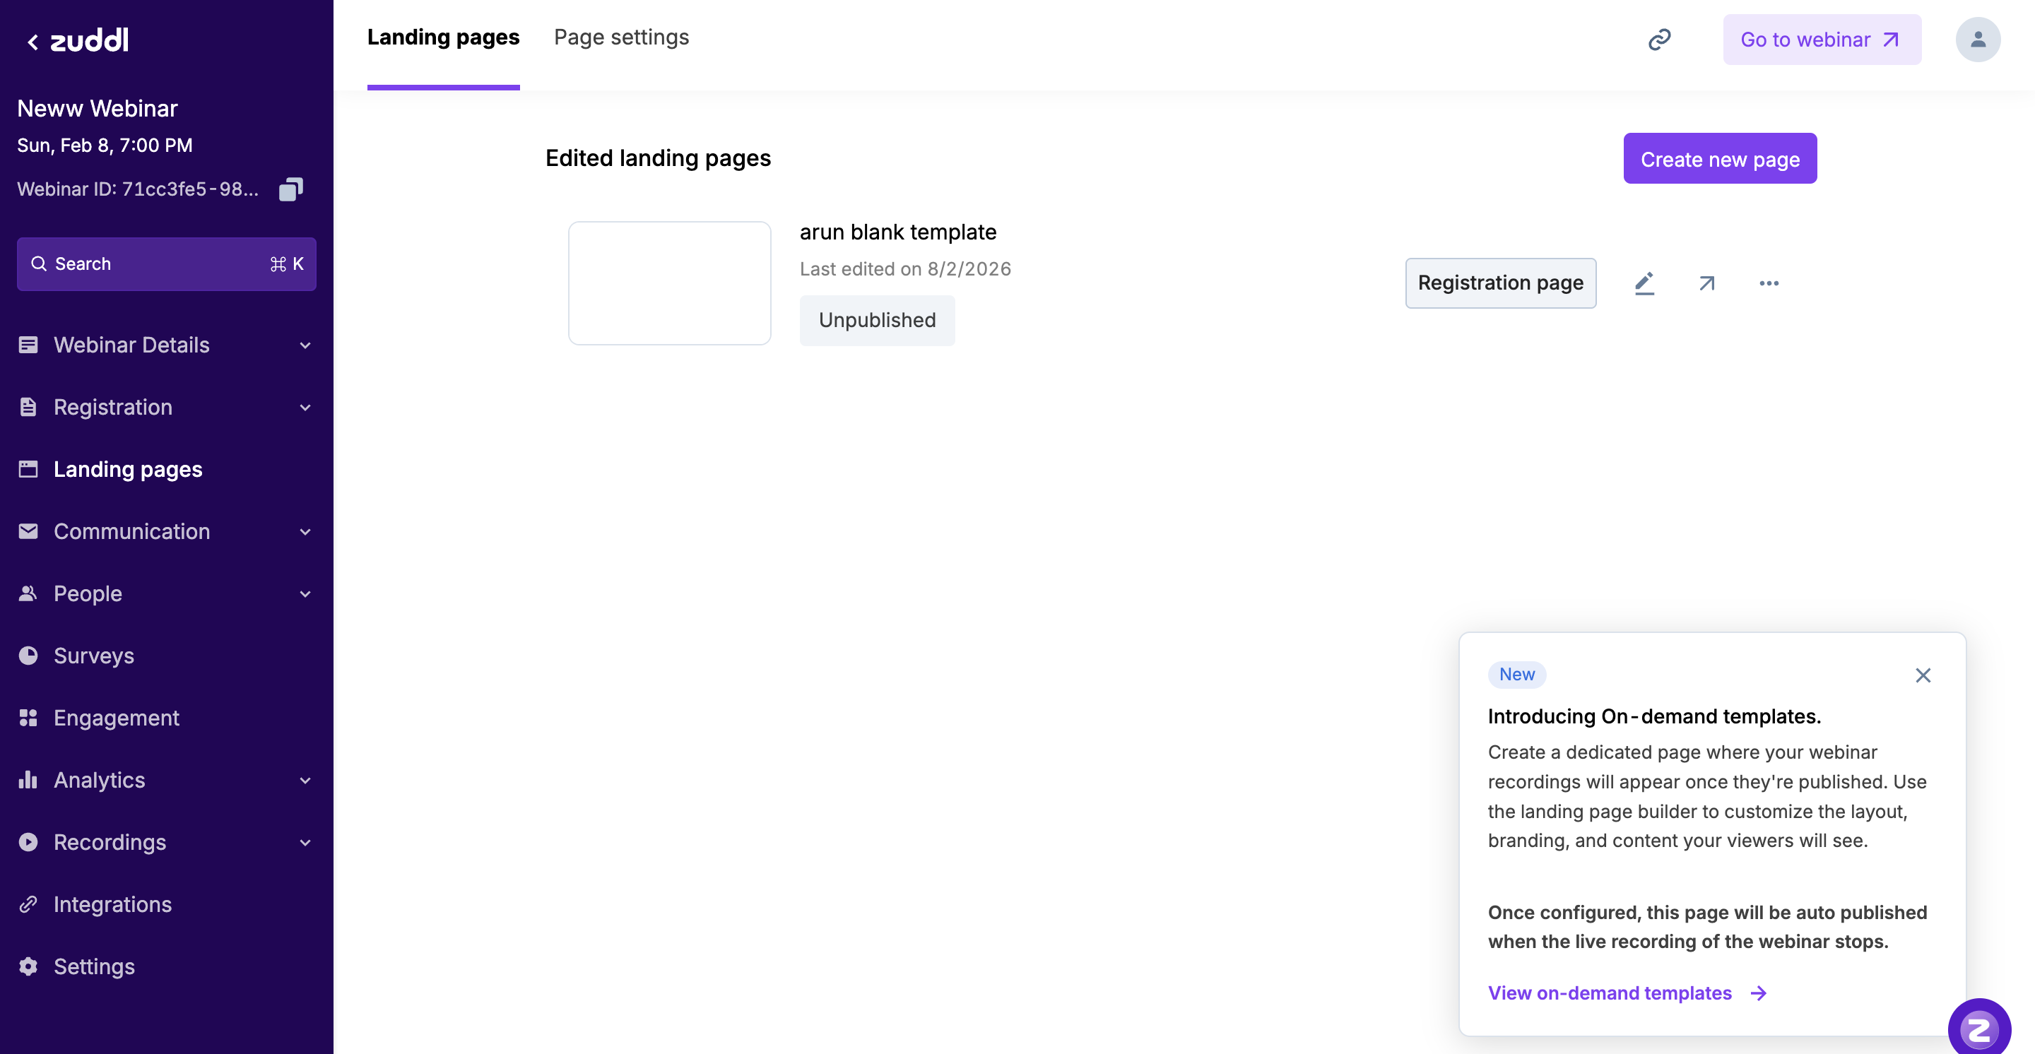Go back using the arrow beside zuddl logo

click(x=33, y=42)
